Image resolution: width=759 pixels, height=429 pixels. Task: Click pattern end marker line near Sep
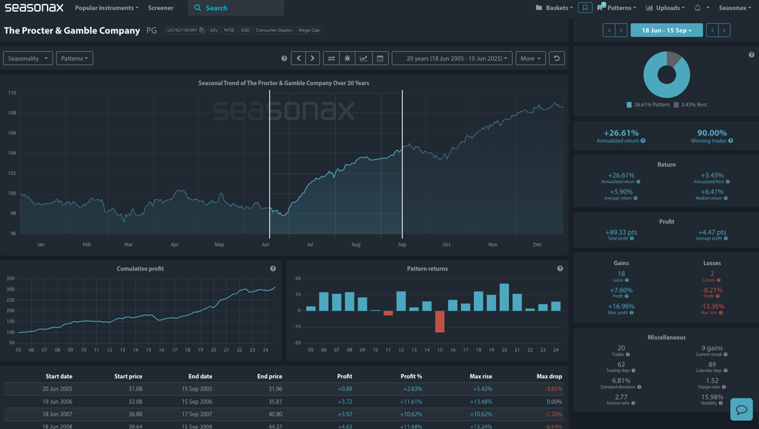402,165
